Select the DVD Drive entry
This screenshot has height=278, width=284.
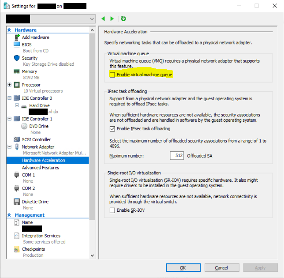[x=39, y=126]
